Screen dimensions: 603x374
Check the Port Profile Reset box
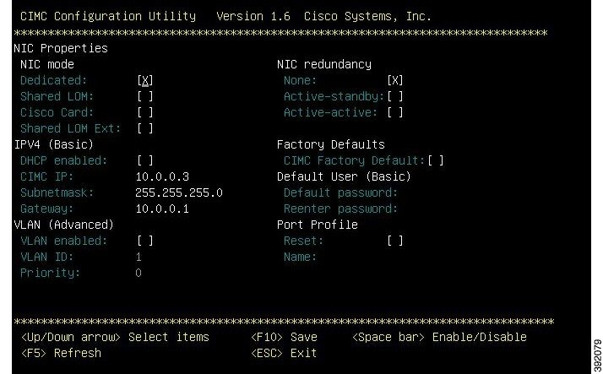[395, 241]
